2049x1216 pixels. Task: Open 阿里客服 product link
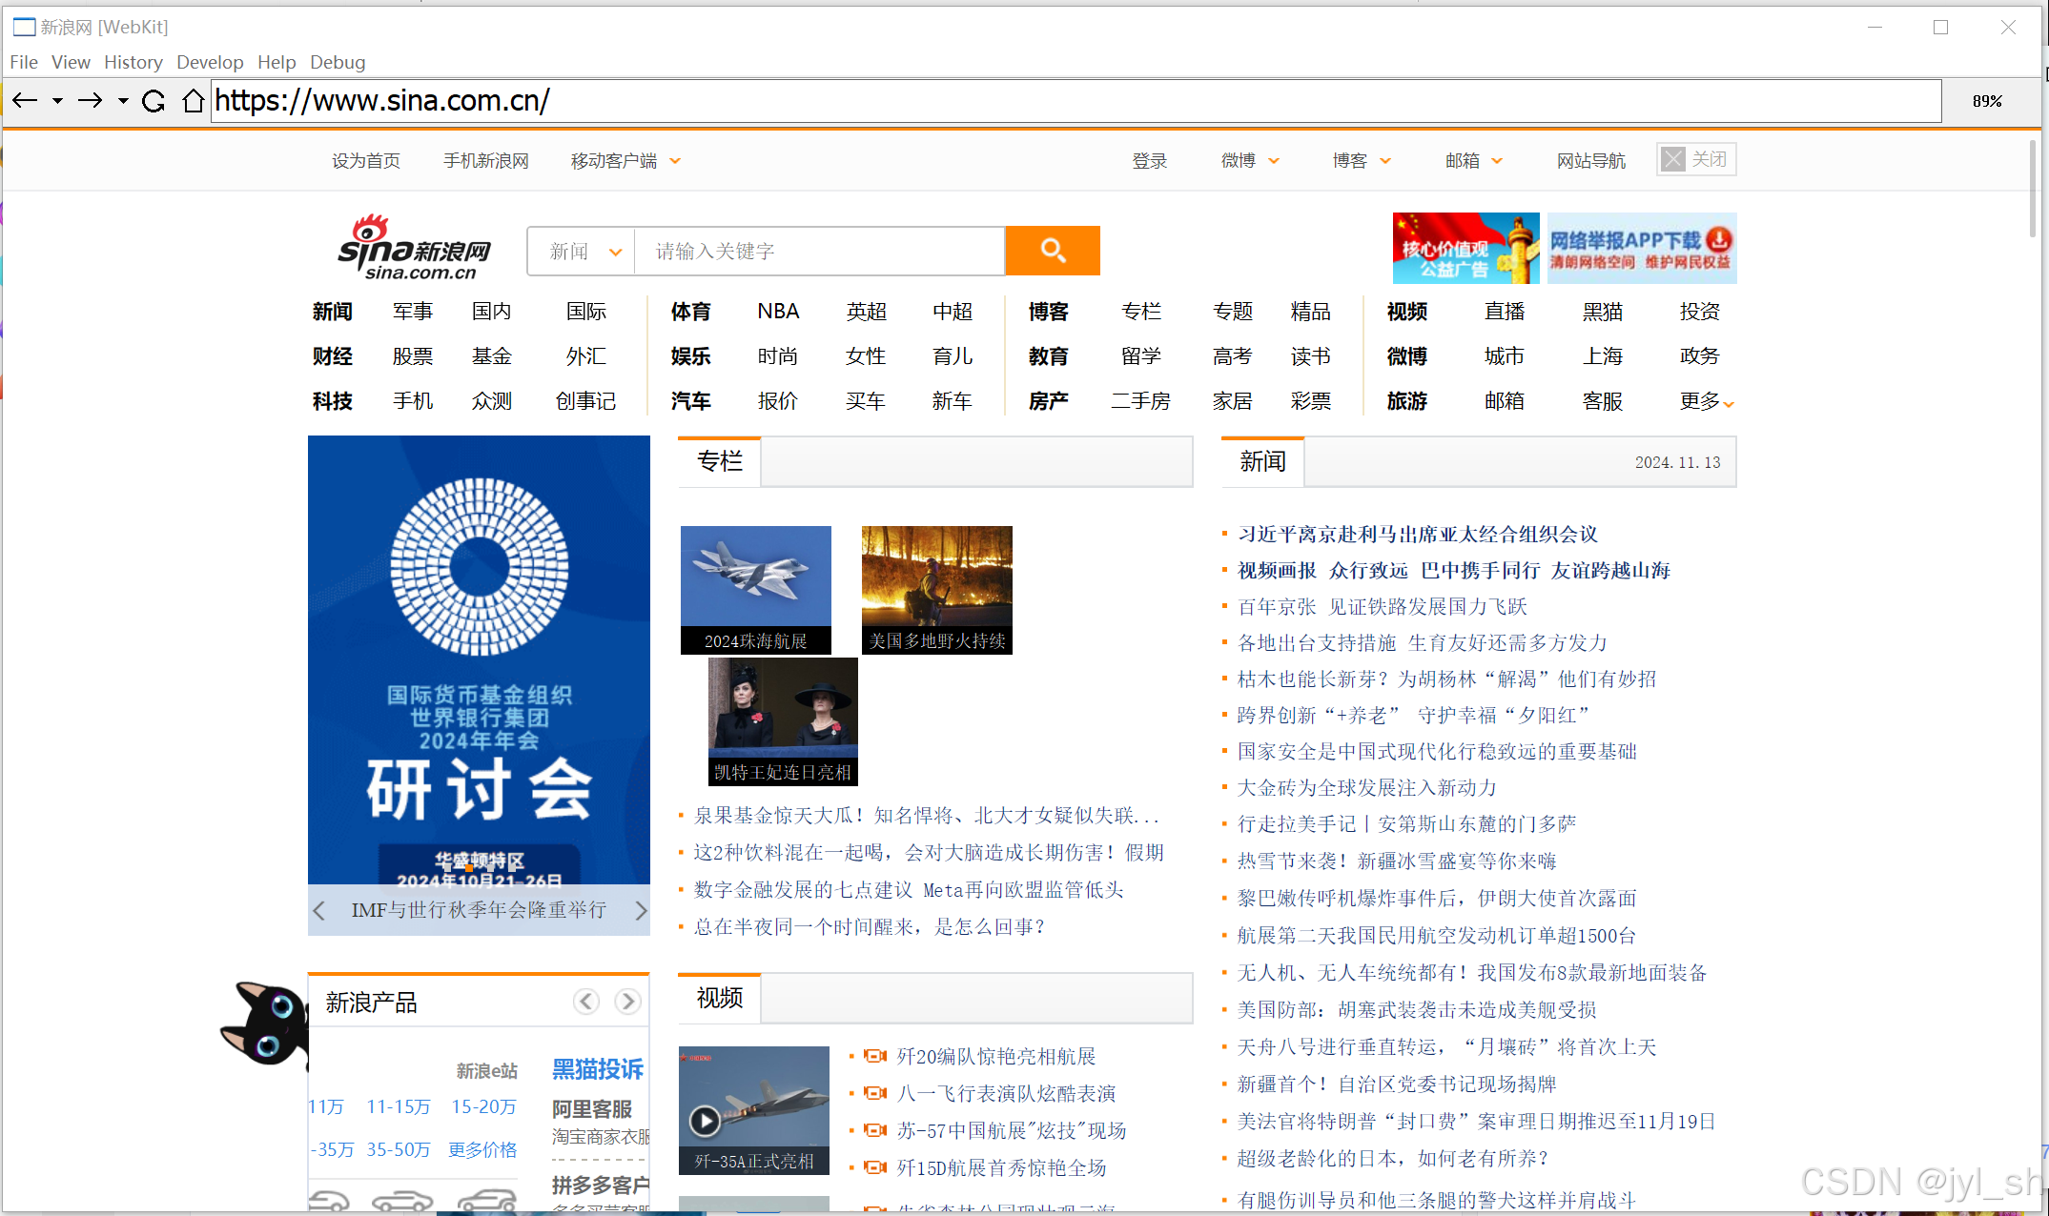tap(592, 1109)
